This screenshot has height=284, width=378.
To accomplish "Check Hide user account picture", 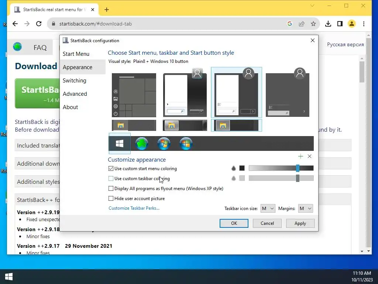I will pos(111,199).
